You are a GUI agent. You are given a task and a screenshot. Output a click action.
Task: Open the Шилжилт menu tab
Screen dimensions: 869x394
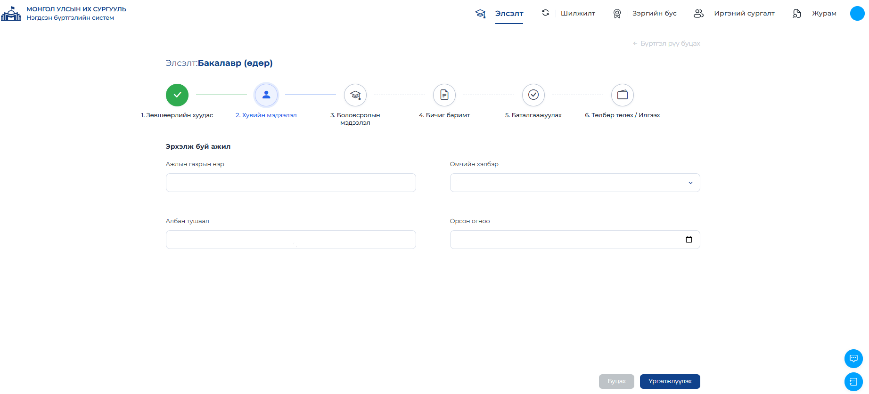[x=578, y=13]
